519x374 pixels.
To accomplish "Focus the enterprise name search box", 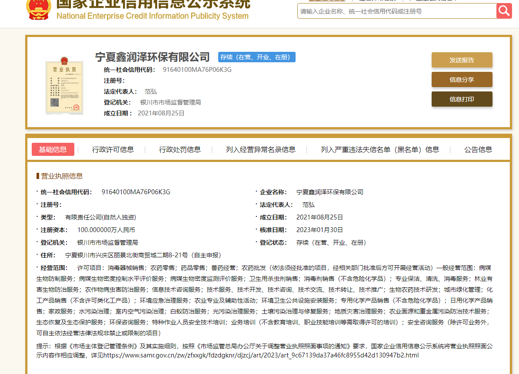I will pos(397,11).
